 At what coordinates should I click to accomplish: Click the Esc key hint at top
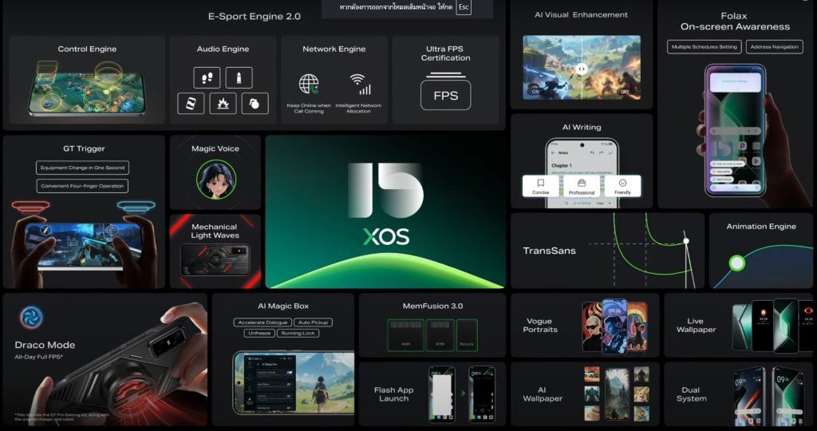(464, 7)
